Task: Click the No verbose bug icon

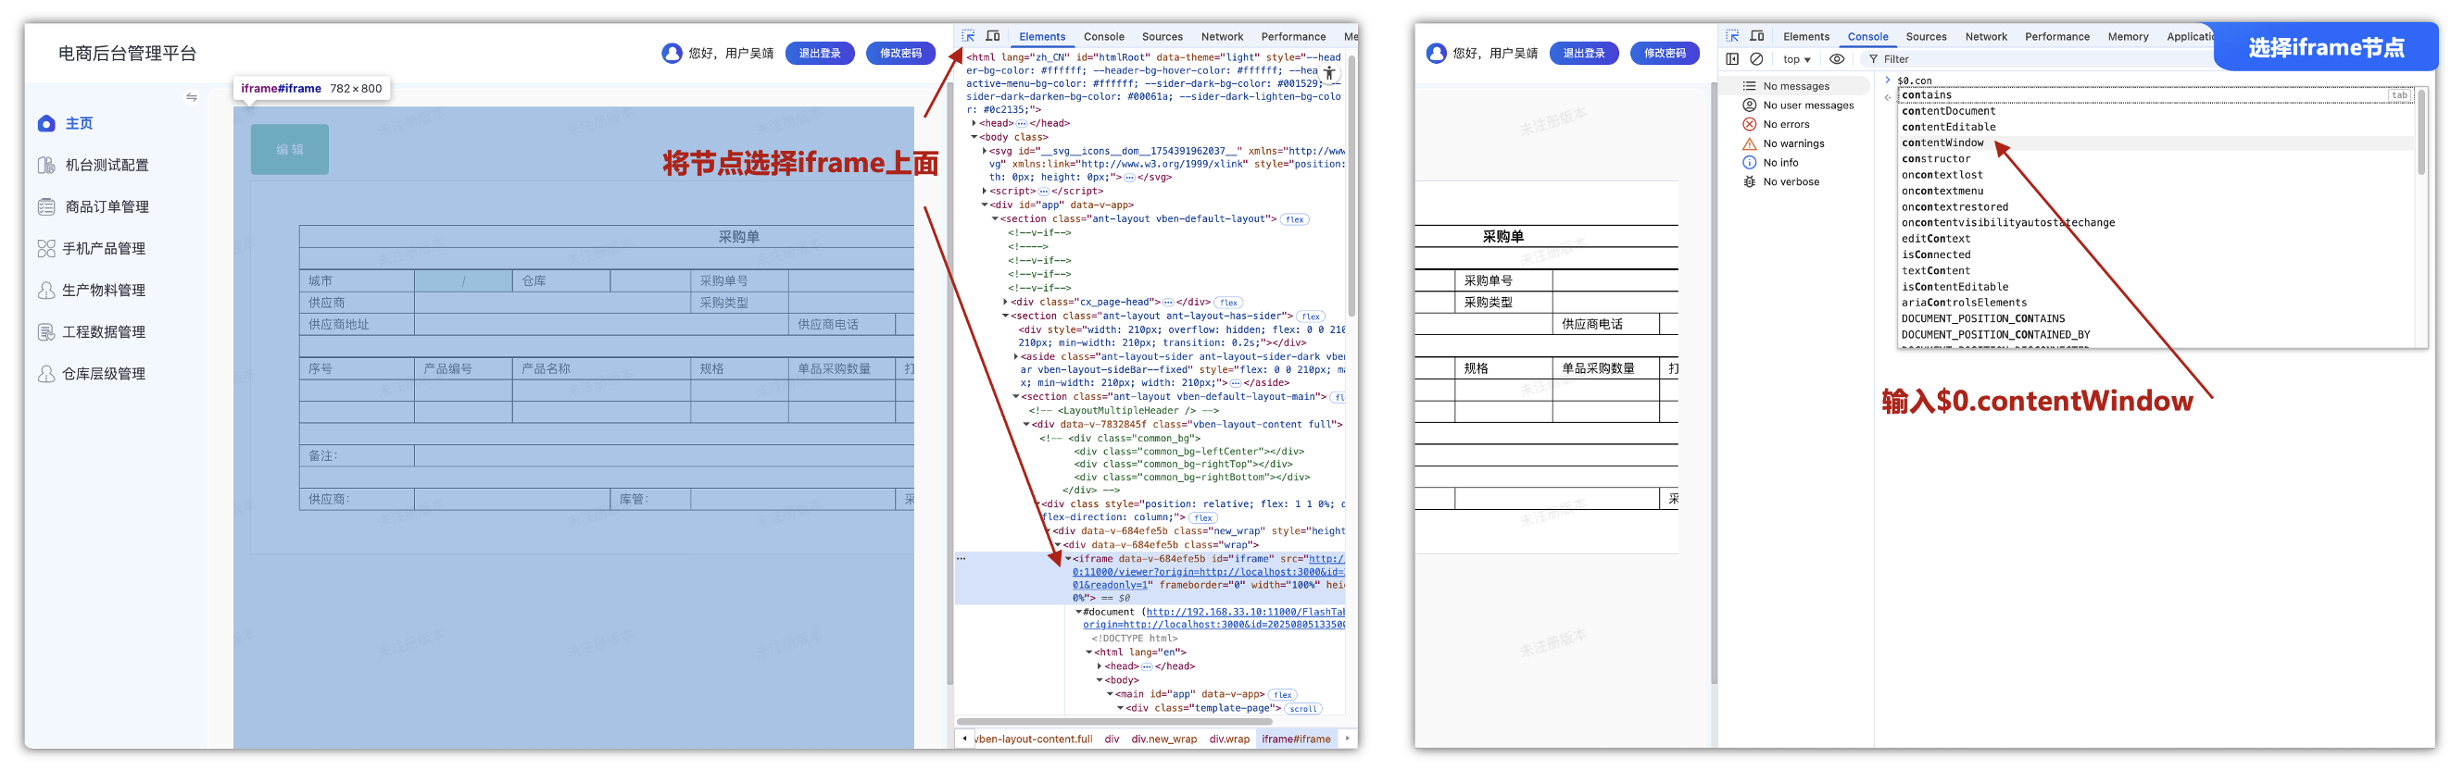Action: coord(1749,181)
